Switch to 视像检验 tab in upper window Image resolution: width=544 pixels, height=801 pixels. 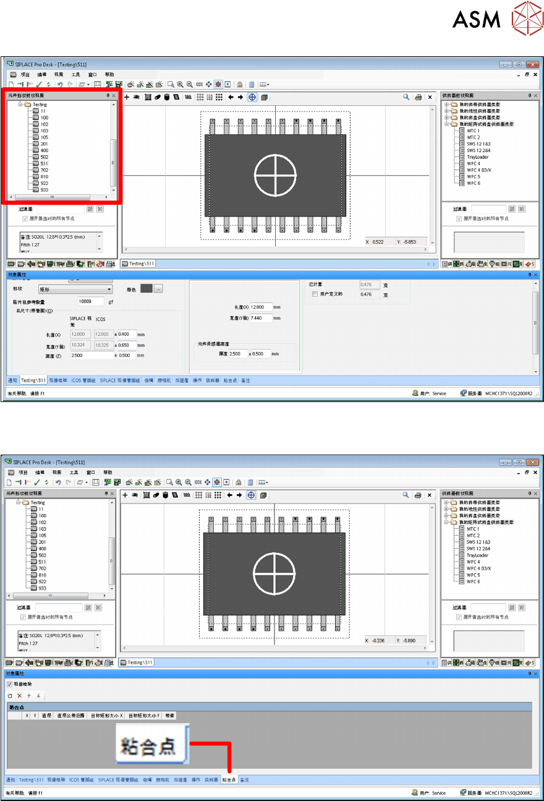59,380
